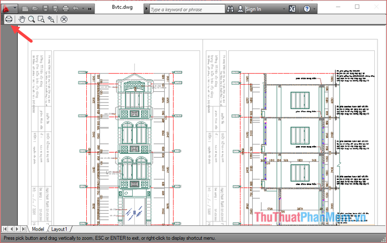The height and width of the screenshot is (243, 387).
Task: Select the Zoom magnifier tool
Action: [32, 19]
